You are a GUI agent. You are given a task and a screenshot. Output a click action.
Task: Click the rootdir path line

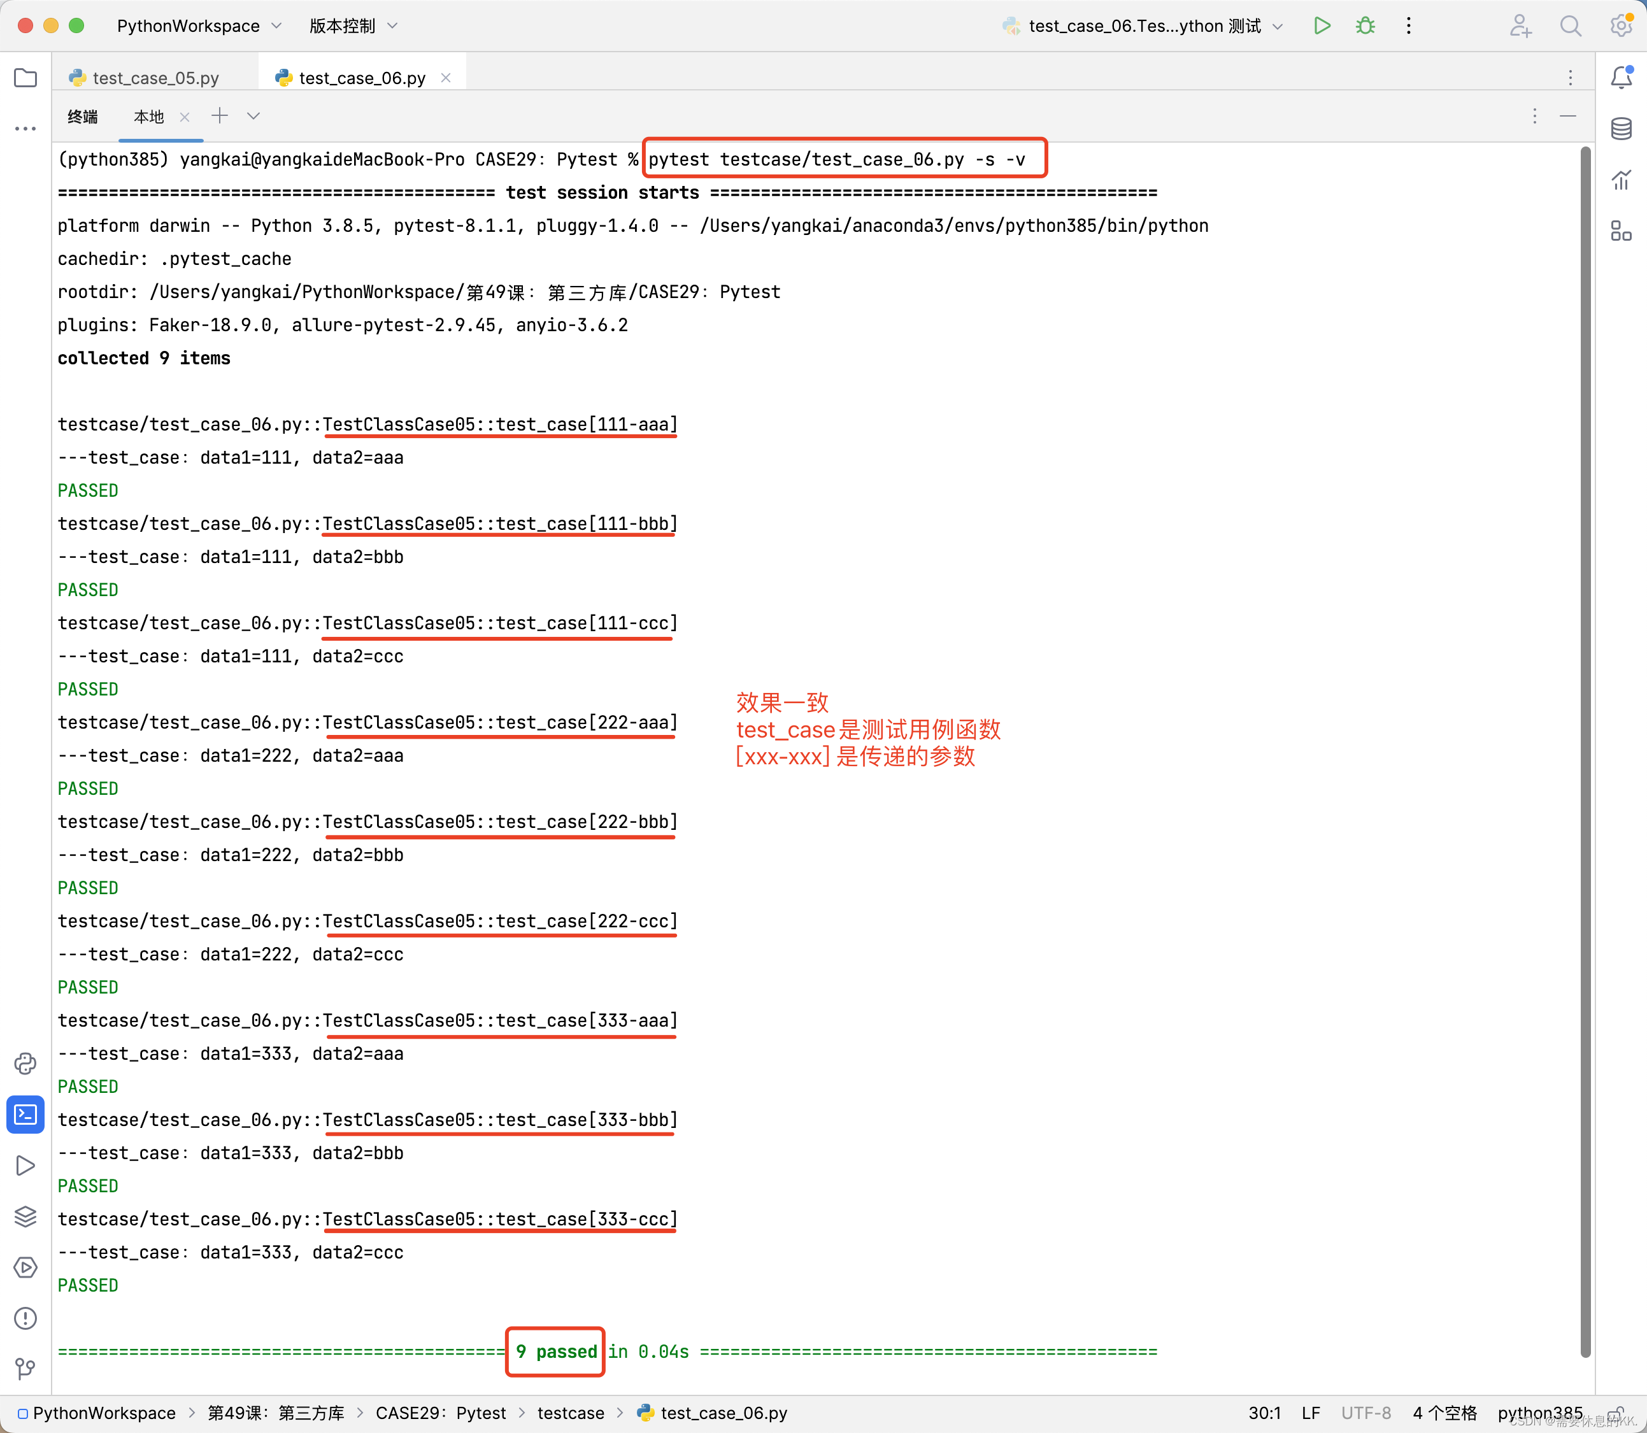(419, 292)
